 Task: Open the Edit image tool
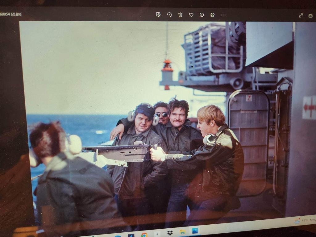(x=158, y=15)
